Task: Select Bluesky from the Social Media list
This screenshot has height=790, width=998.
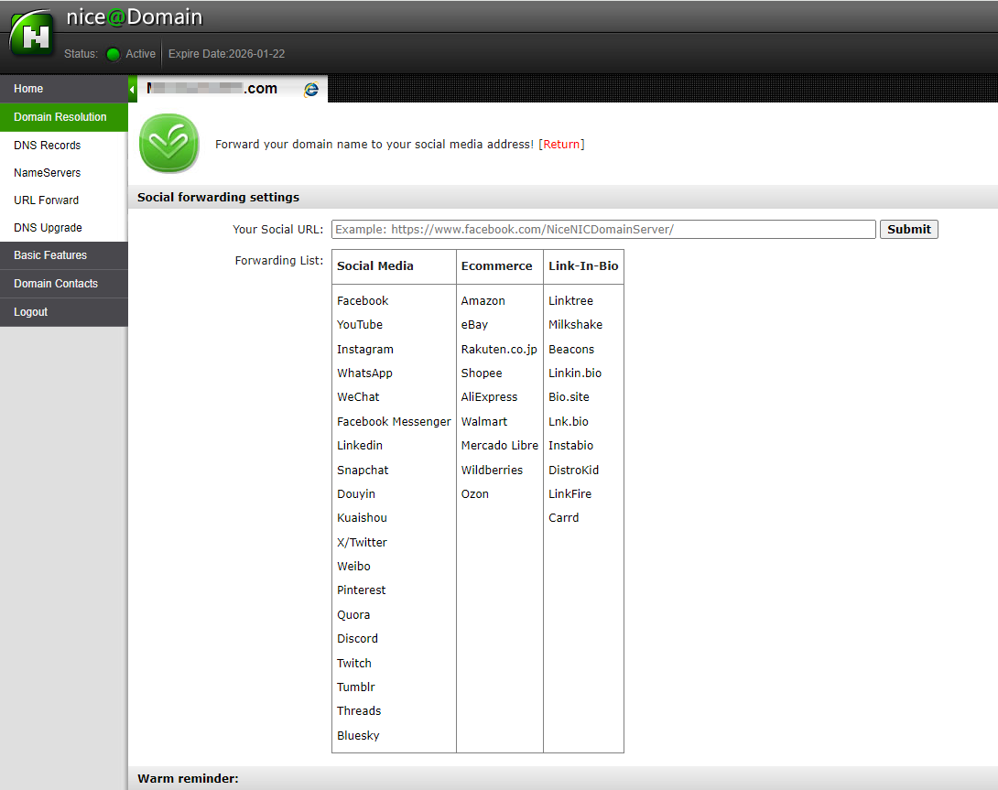Action: pos(358,735)
